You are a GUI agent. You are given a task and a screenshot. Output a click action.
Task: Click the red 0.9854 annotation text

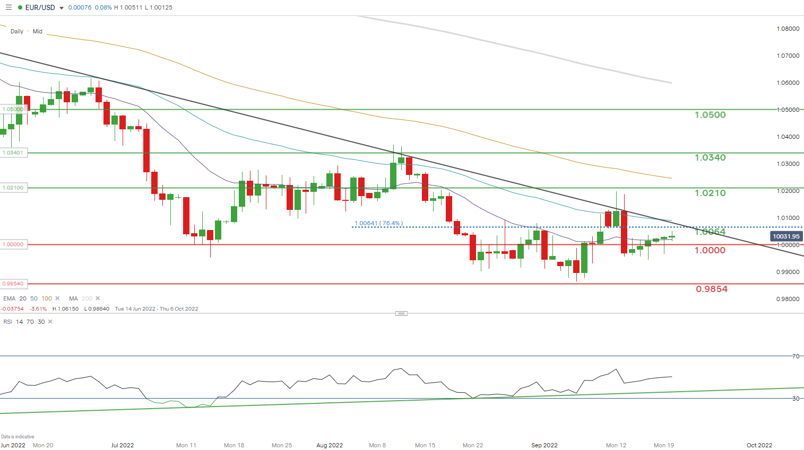712,289
